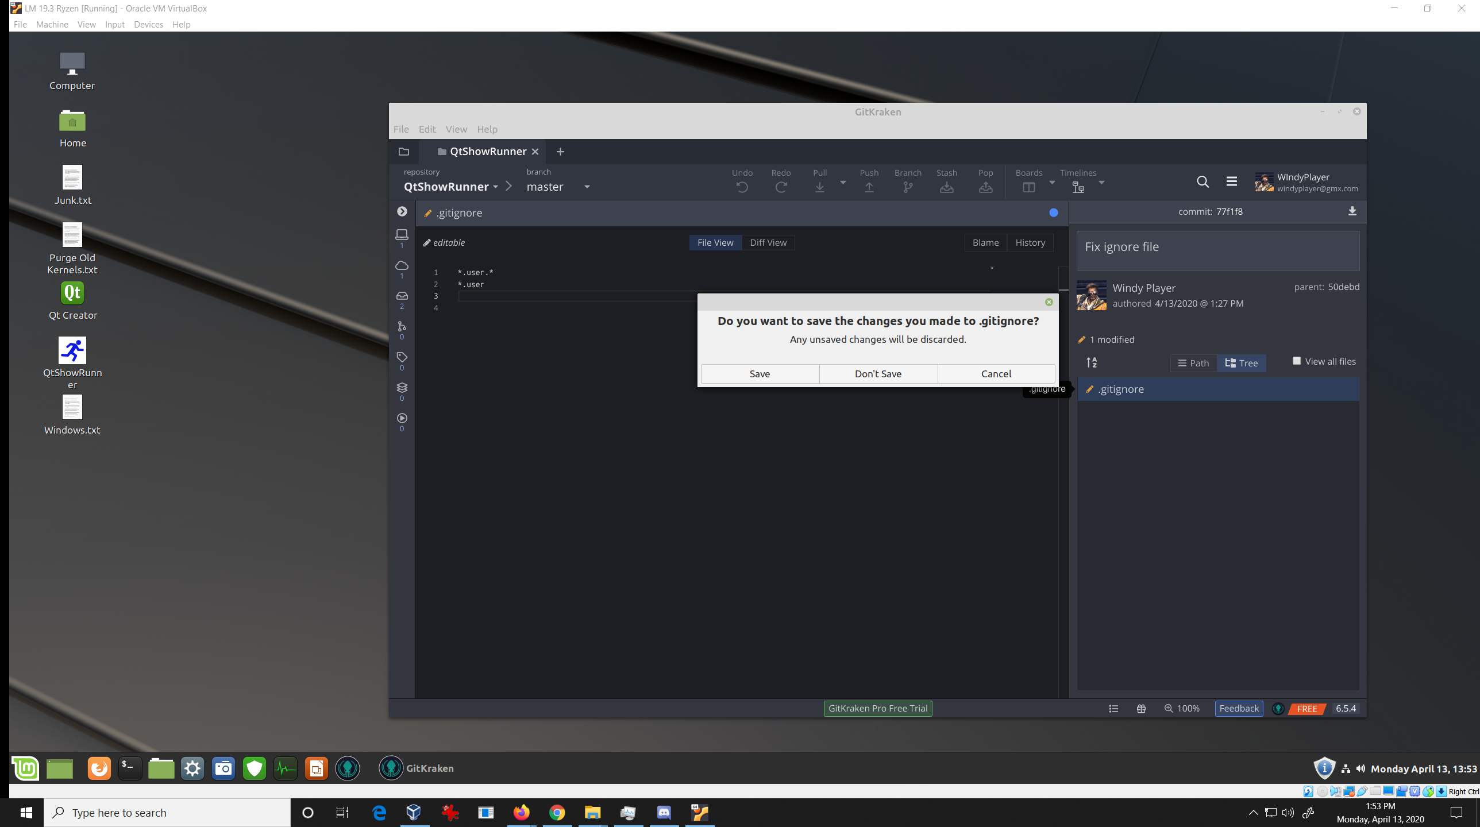Toggle Tree view for modified files

pos(1242,363)
